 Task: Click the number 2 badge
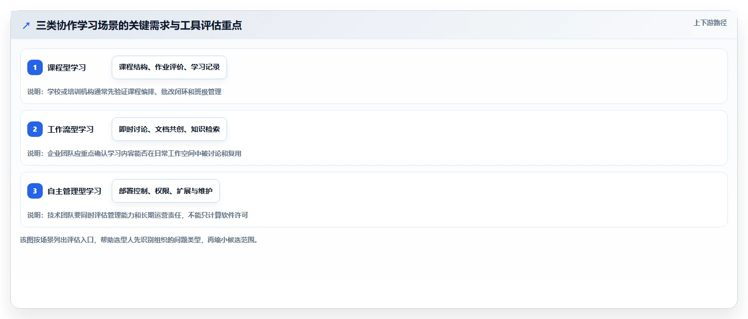pyautogui.click(x=35, y=129)
